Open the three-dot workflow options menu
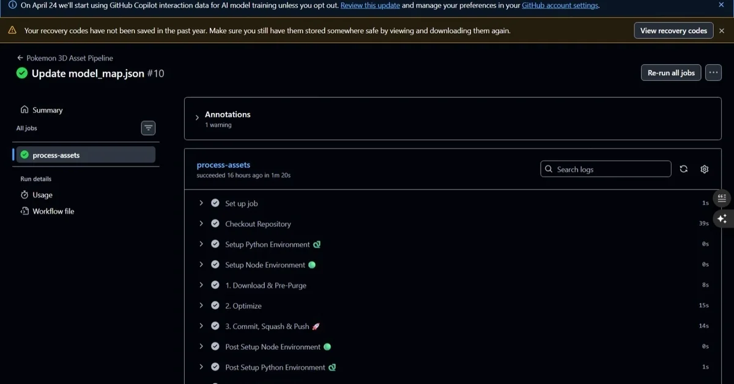 click(713, 73)
